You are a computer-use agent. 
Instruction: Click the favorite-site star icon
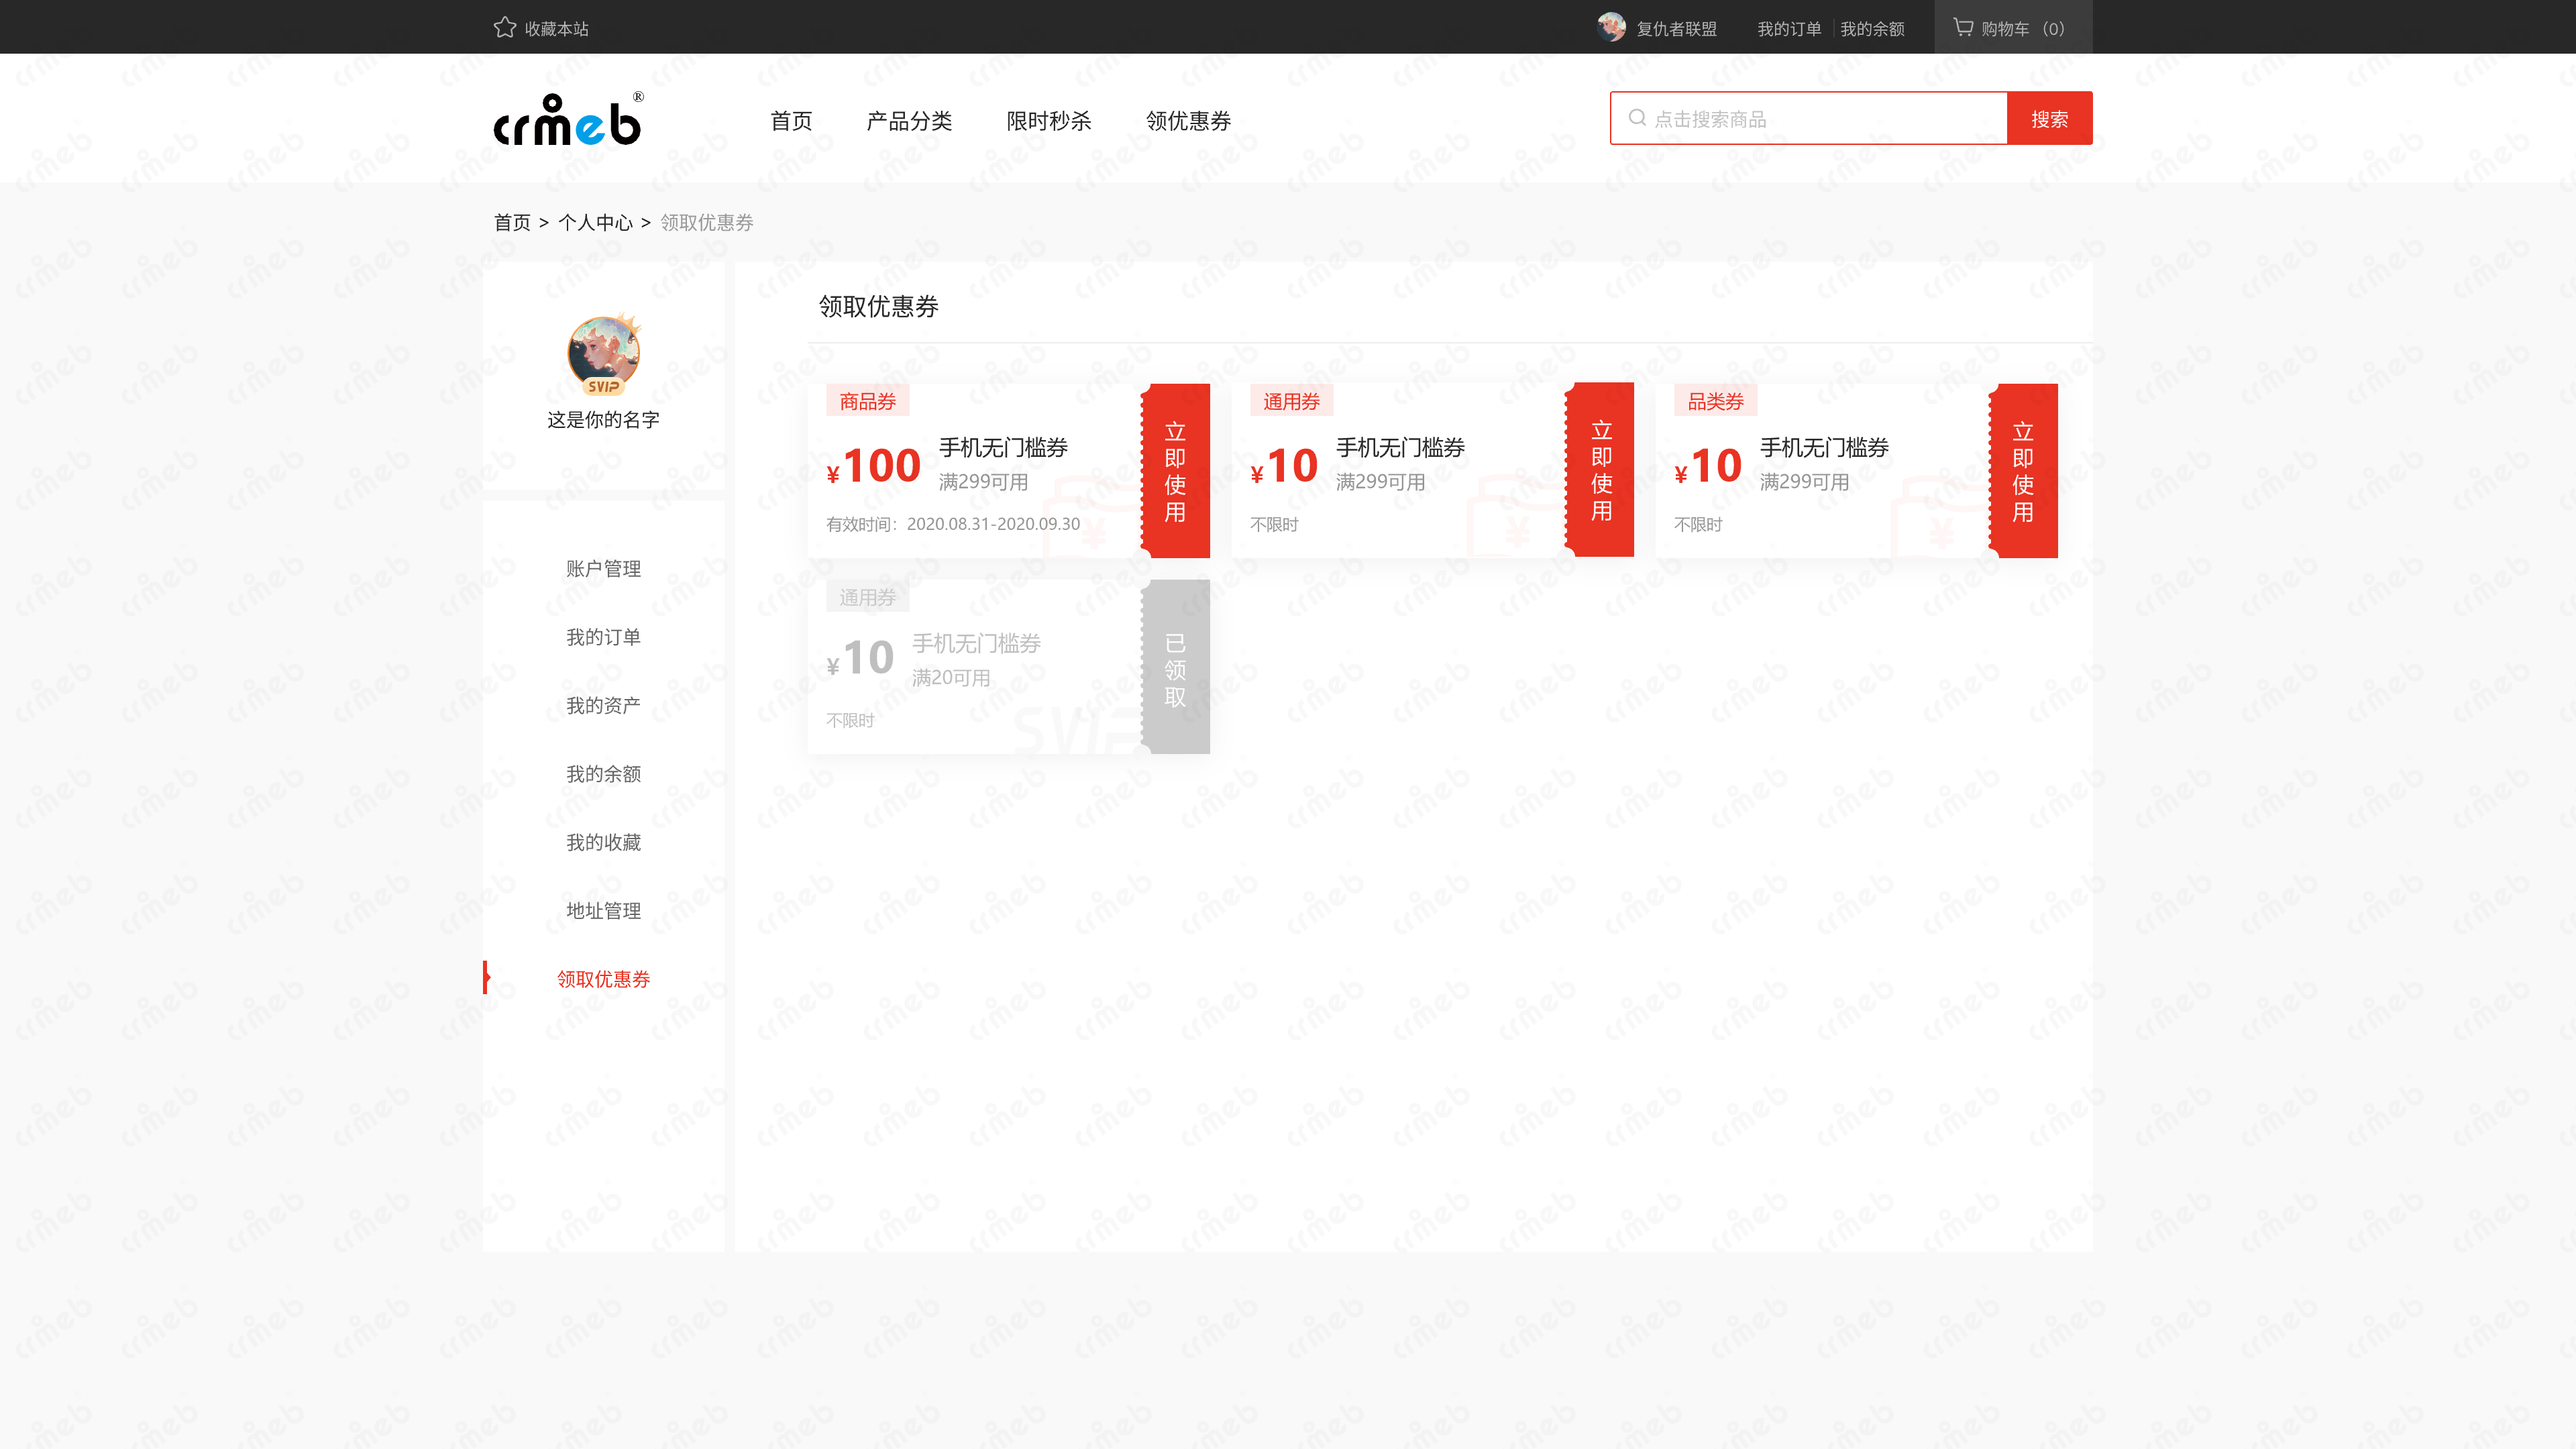click(505, 28)
